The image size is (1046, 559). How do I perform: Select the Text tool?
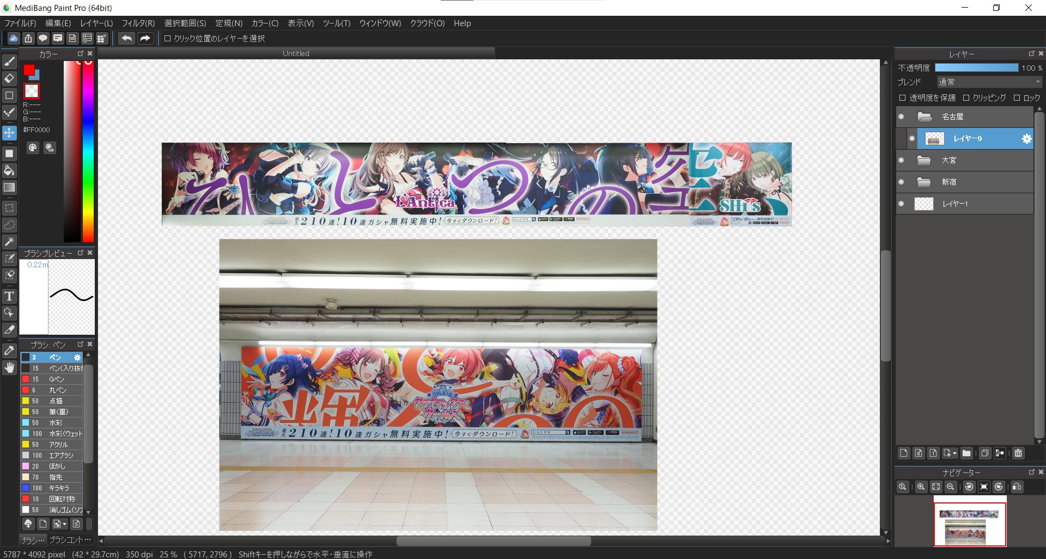[9, 296]
